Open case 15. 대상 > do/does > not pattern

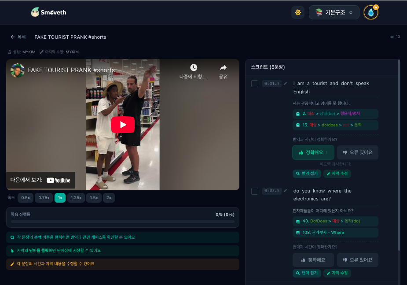coord(335,125)
